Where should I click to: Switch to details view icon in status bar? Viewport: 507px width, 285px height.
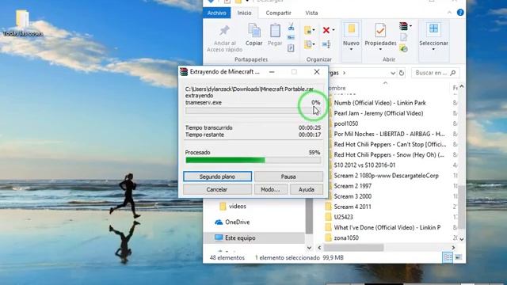(448, 257)
